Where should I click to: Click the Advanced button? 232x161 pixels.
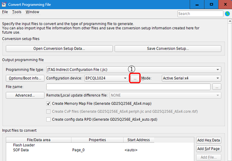(x=25, y=95)
